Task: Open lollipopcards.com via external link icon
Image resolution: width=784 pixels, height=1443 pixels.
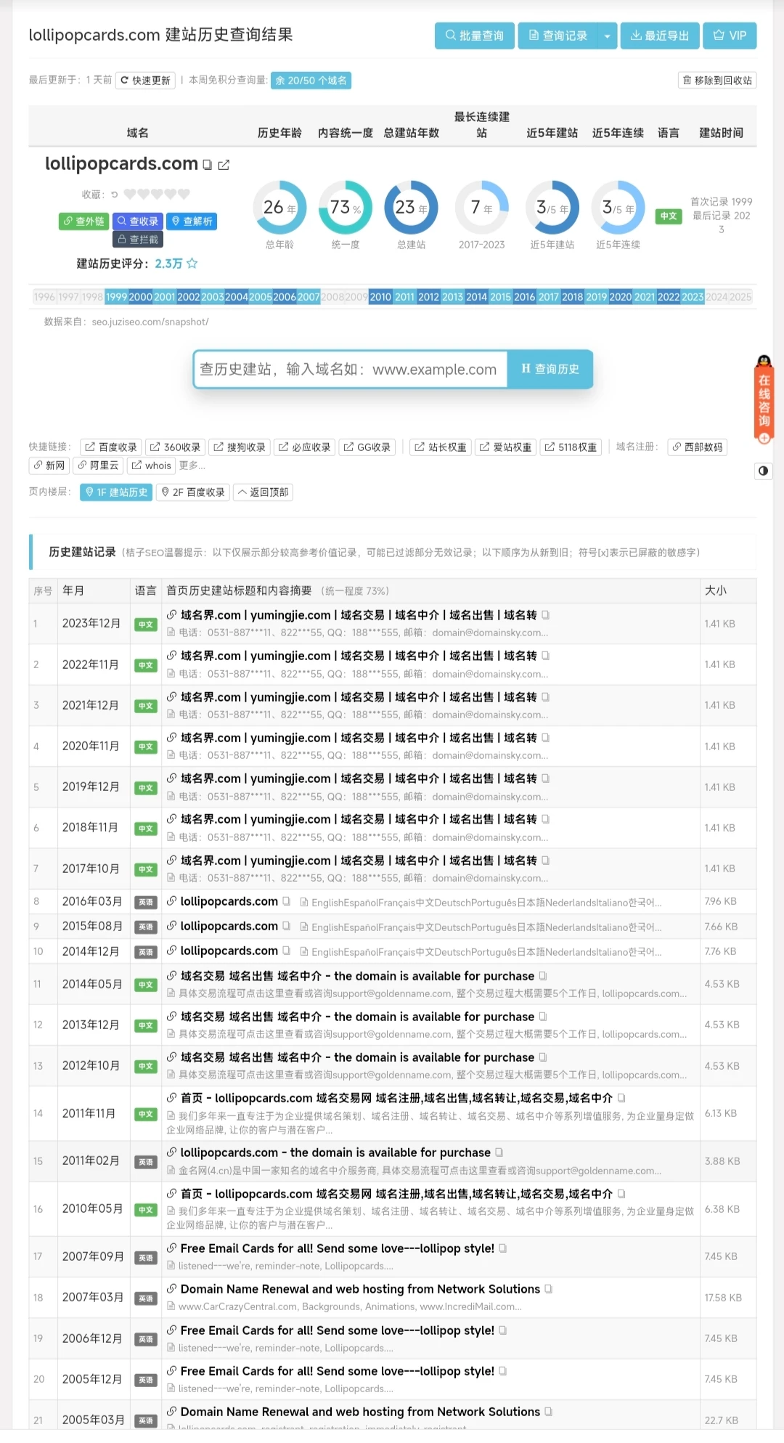Action: click(224, 165)
